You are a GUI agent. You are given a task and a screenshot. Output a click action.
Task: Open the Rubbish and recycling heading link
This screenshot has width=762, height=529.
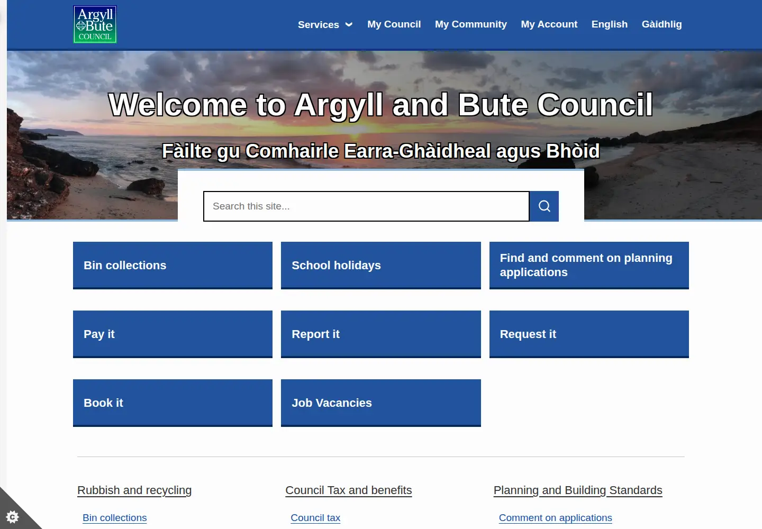point(134,490)
